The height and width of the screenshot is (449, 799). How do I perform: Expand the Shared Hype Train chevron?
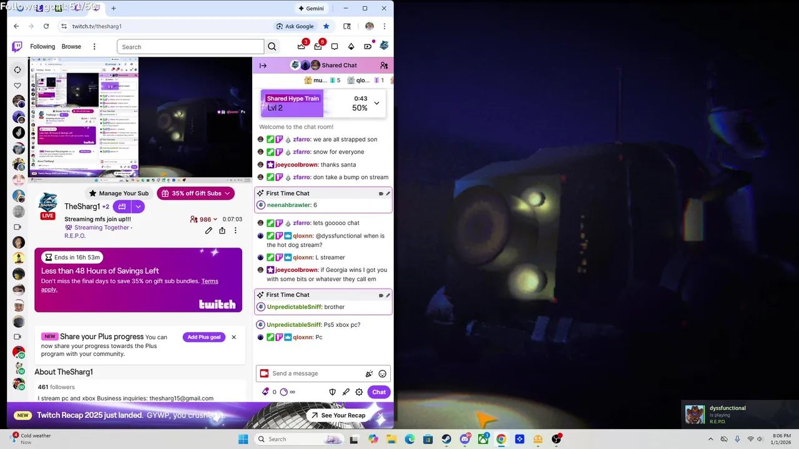[x=376, y=103]
